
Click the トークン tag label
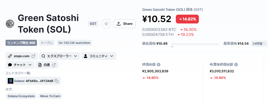tap(47, 43)
